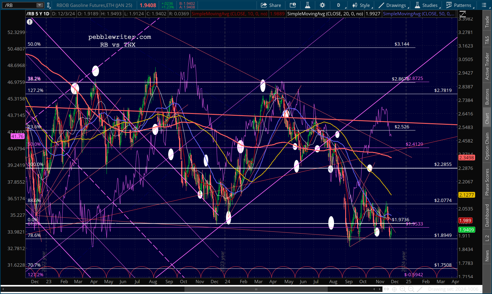Click the horizontal chart scrollbar thumb
Image resolution: width=492 pixels, height=294 pixels.
click(x=256, y=289)
